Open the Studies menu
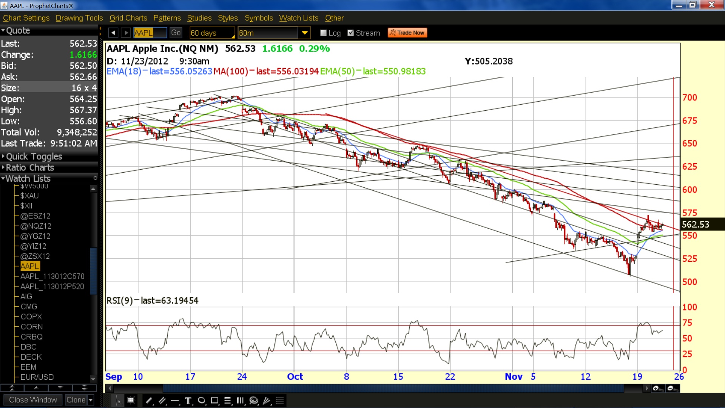 tap(199, 18)
